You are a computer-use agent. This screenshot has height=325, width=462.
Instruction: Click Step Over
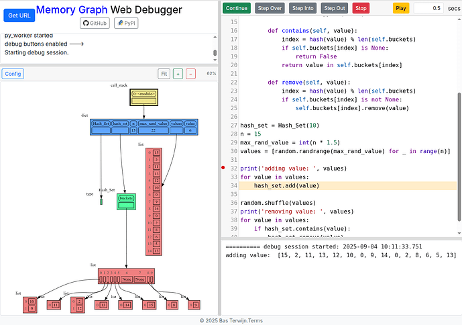pos(270,8)
